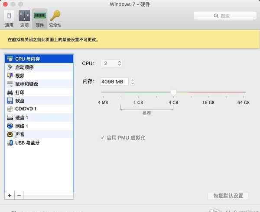The image size is (260, 212).
Task: Toggle the 启用 PMU 虚拟化 checkbox
Action: coord(102,137)
